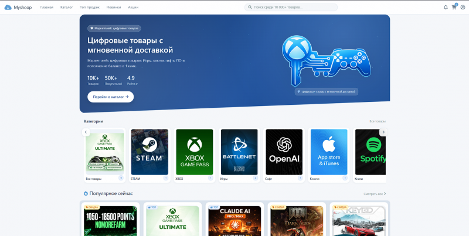Click the Myshoop cloud logo icon
The width and height of the screenshot is (469, 236).
tap(8, 7)
